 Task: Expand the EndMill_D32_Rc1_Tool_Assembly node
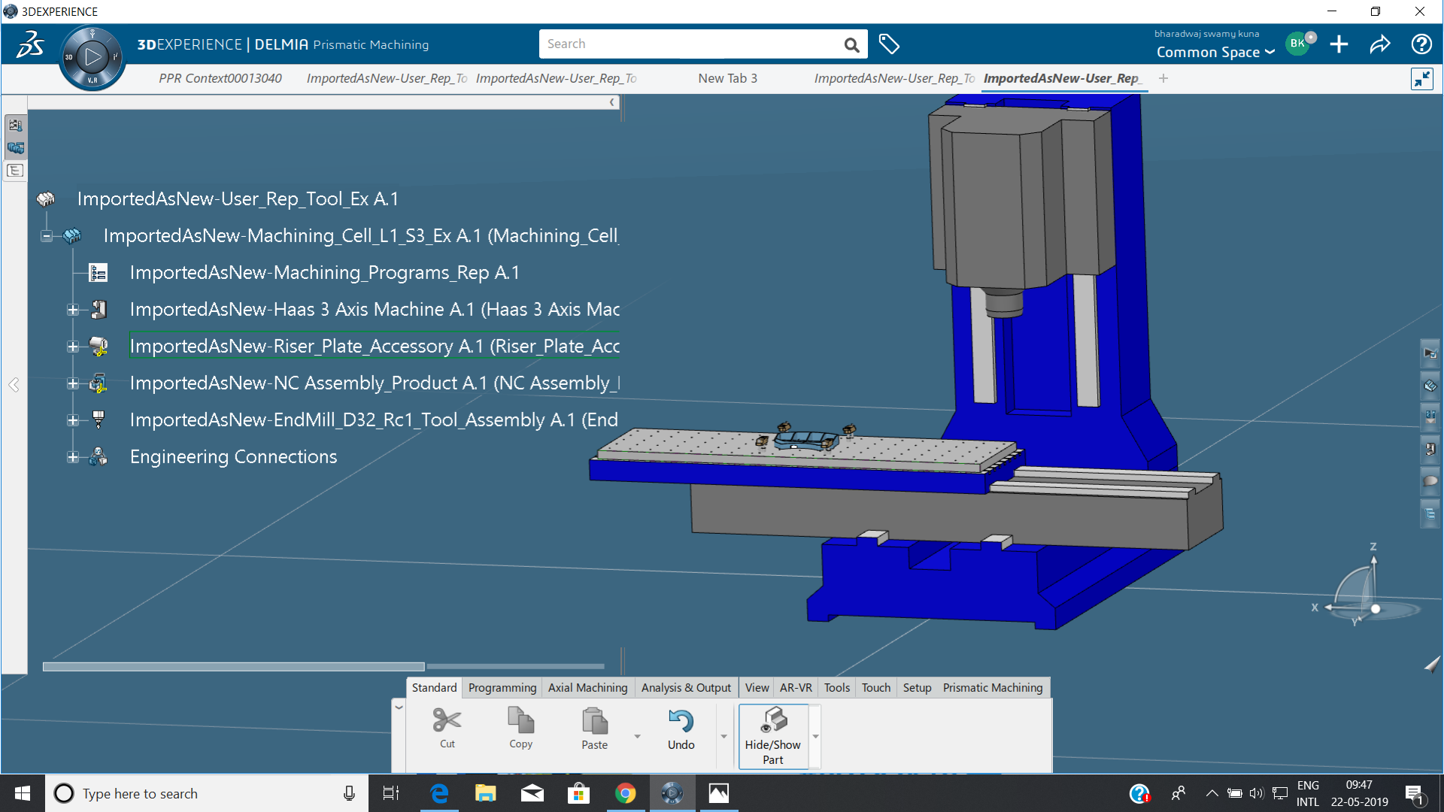(x=73, y=420)
